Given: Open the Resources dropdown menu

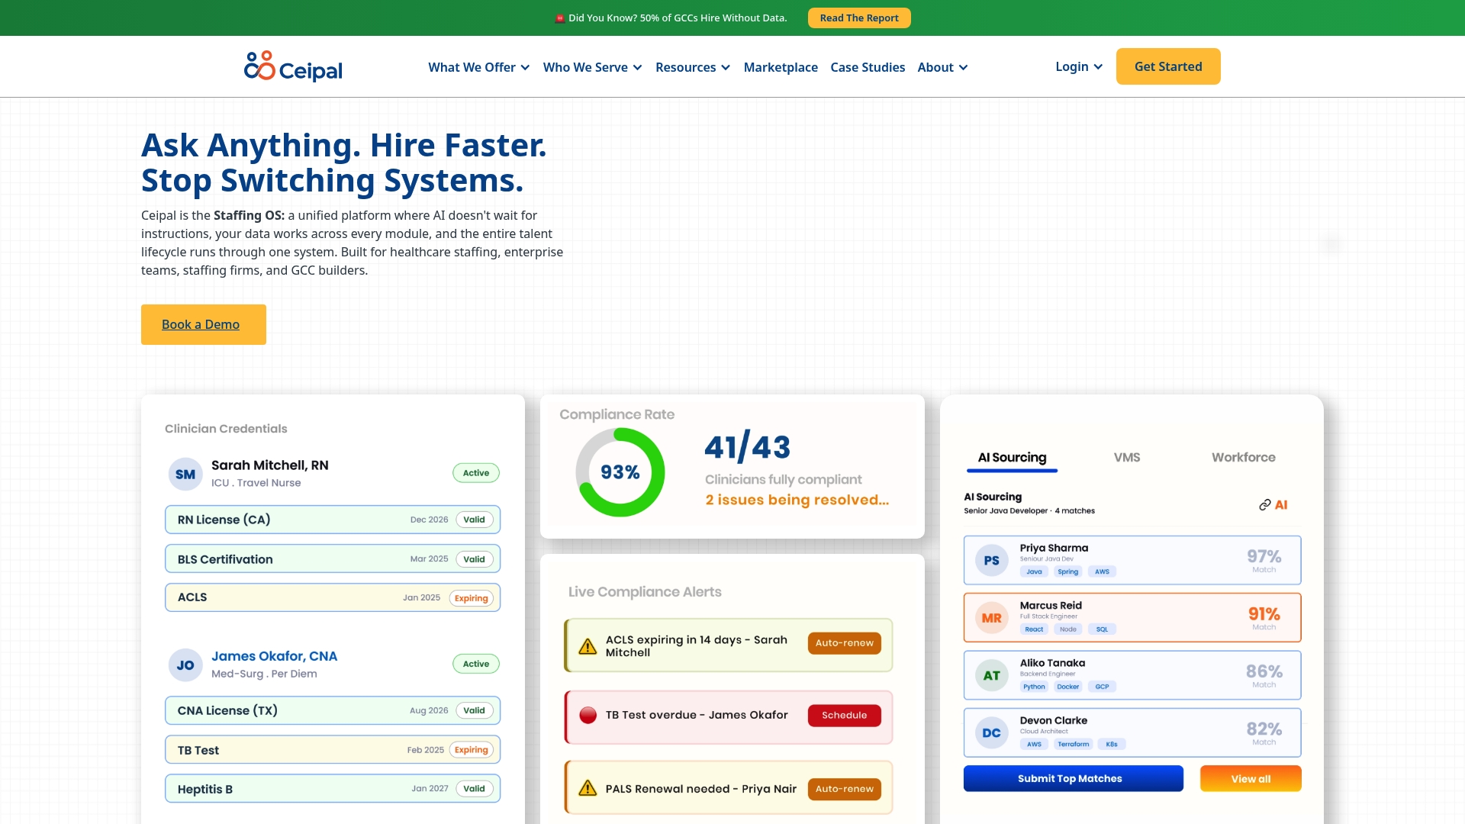Looking at the screenshot, I should click(x=692, y=67).
